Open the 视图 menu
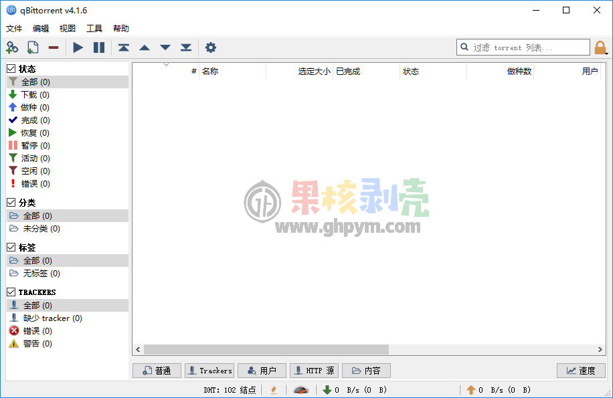The height and width of the screenshot is (398, 613). click(x=67, y=29)
